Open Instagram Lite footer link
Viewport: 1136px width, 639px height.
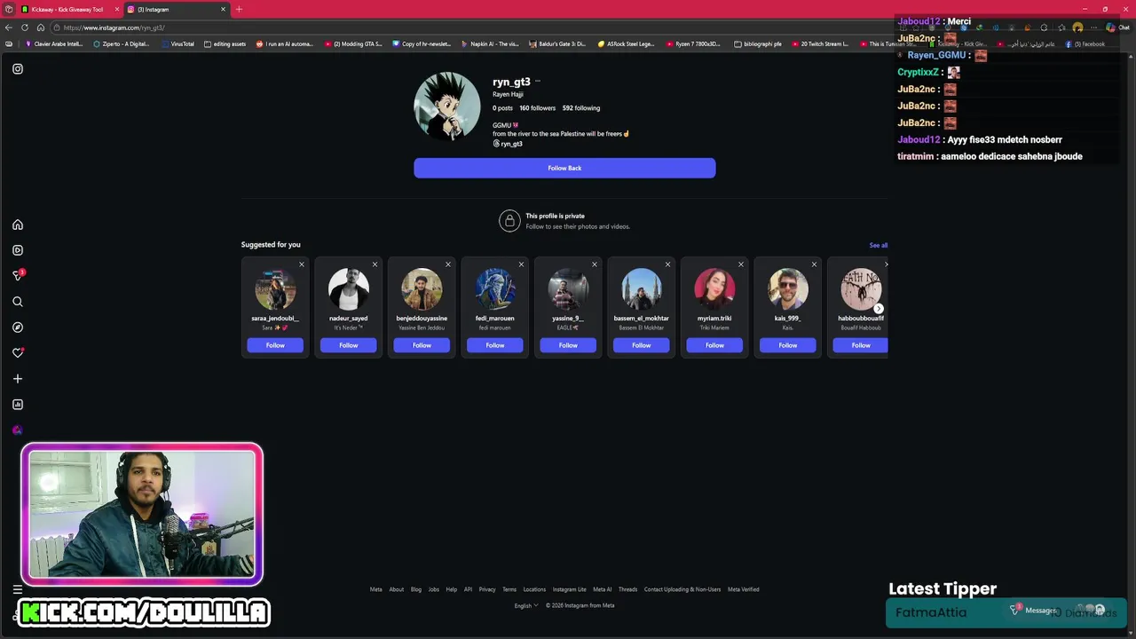point(570,589)
